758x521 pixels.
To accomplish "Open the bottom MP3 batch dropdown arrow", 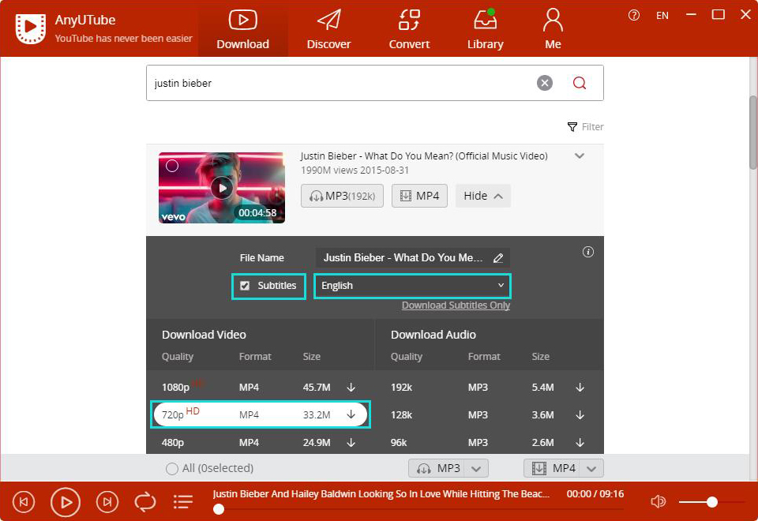I will (x=476, y=468).
